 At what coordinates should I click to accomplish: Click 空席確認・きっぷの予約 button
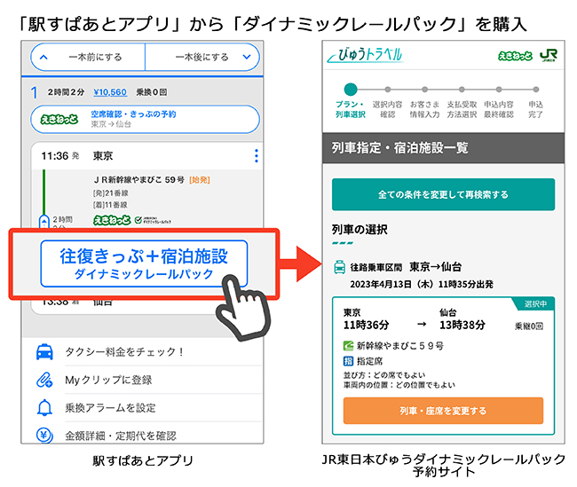coord(145,119)
